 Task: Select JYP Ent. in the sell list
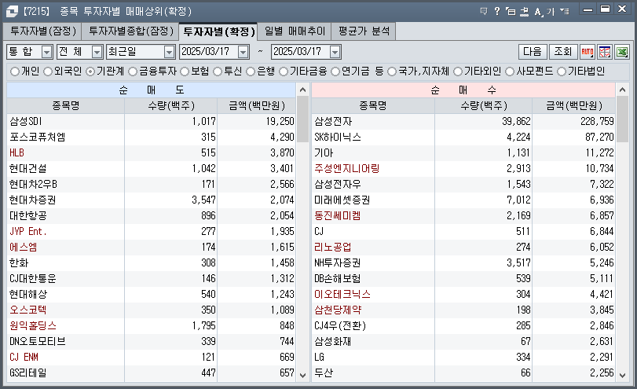click(x=151, y=231)
